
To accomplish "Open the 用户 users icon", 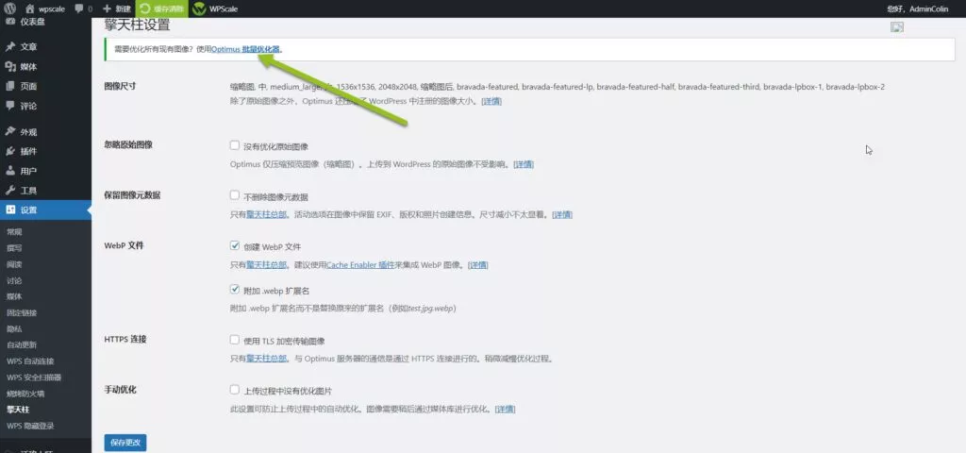I will (x=9, y=171).
